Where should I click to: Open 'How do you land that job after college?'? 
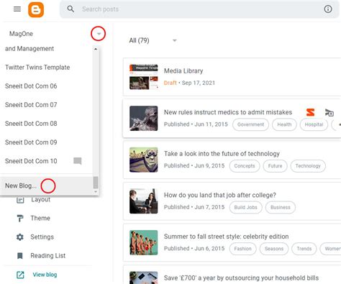coord(220,195)
